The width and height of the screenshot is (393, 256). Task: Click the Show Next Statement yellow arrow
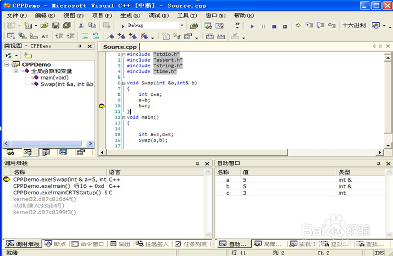coord(298,25)
